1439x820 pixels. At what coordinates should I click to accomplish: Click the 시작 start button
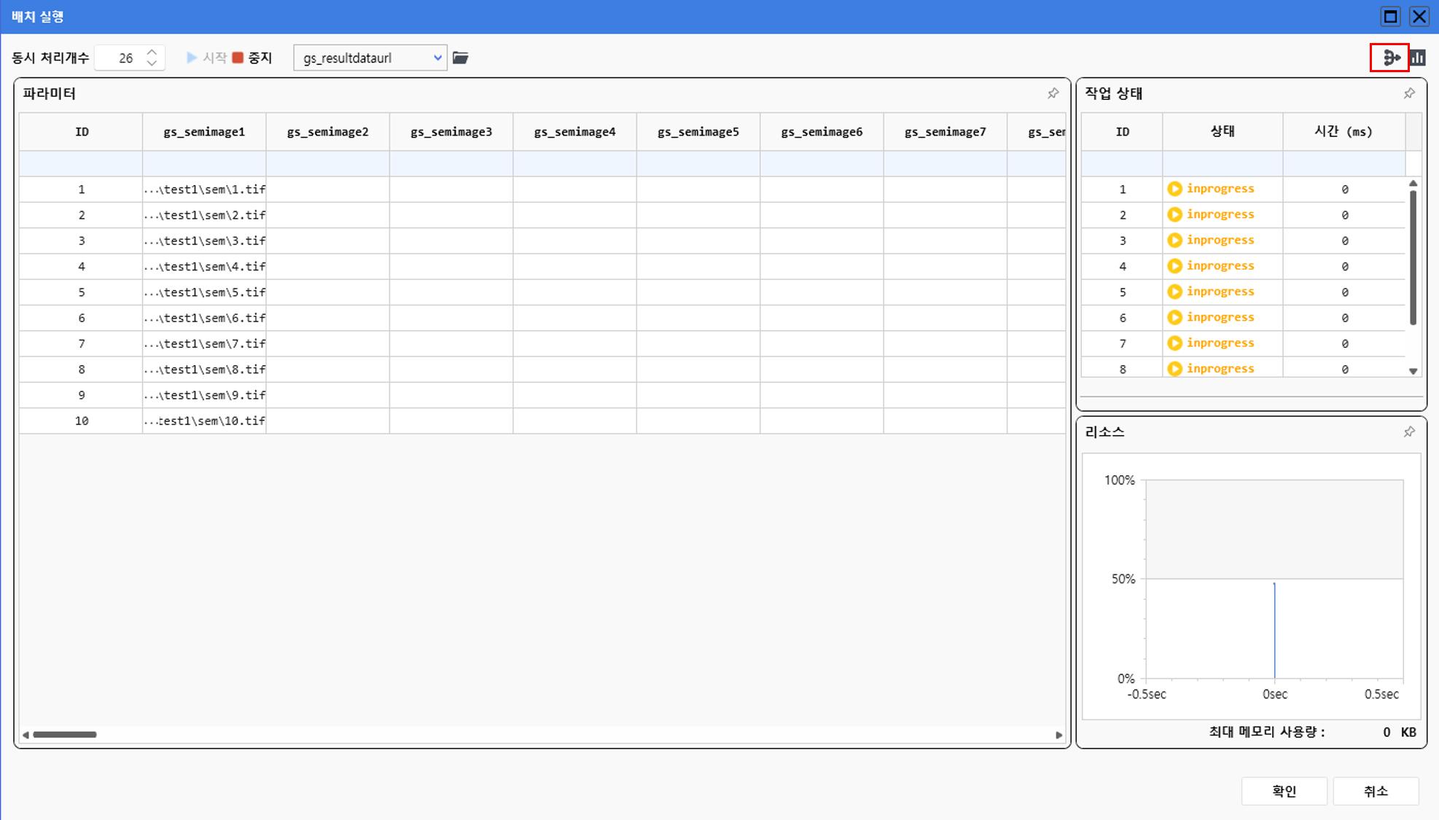tap(206, 58)
